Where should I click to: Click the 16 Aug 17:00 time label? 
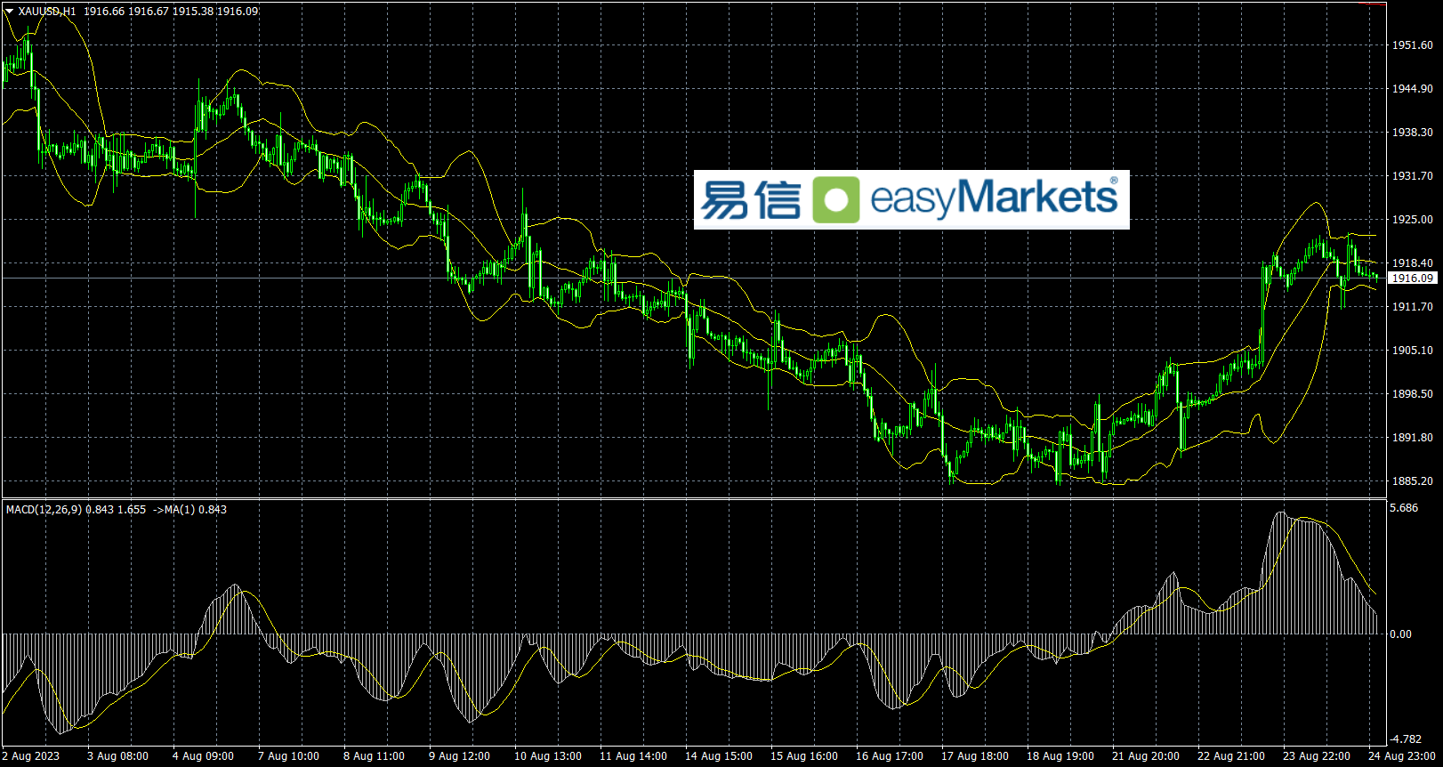(x=890, y=756)
